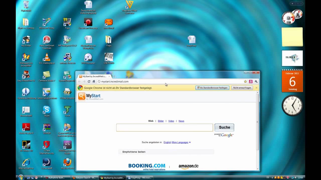Open the USB PIANO desktop shortcut
Screen dimensions: 321x180
click(109, 58)
